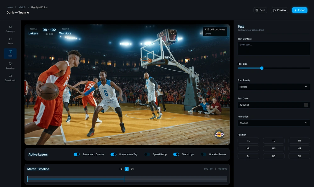314x187 pixels.
Task: Click the play button in timeline
Action: point(127,169)
